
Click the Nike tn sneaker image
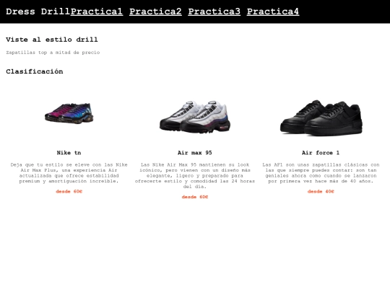pos(69,113)
